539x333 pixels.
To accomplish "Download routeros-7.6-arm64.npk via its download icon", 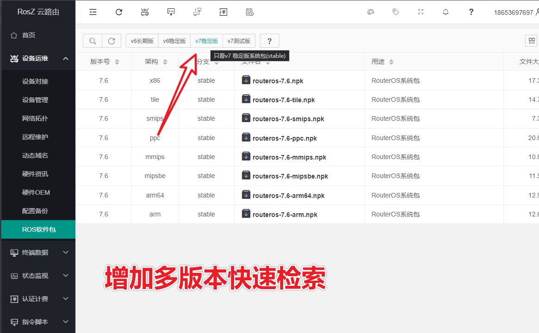I will click(x=246, y=195).
